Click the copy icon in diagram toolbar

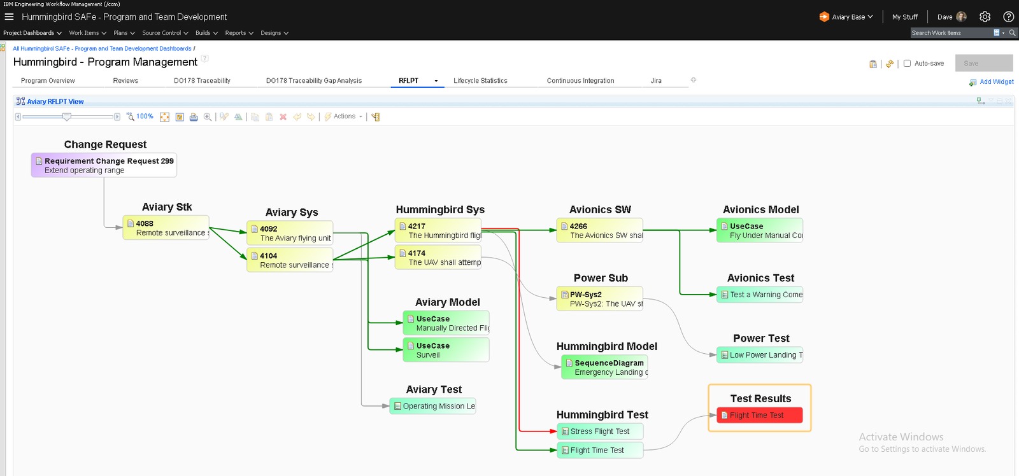point(255,117)
